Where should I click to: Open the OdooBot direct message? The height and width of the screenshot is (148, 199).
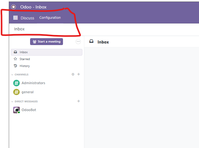29,110
